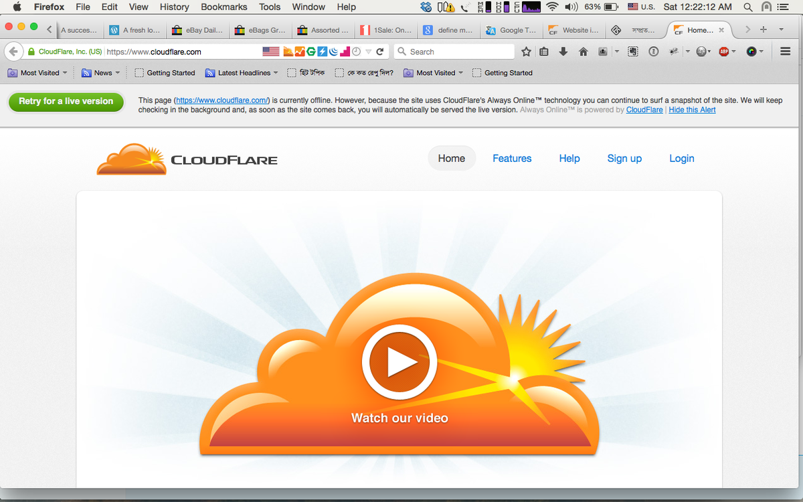Open the first Getting Started bookmark
The width and height of the screenshot is (803, 502).
coord(165,73)
